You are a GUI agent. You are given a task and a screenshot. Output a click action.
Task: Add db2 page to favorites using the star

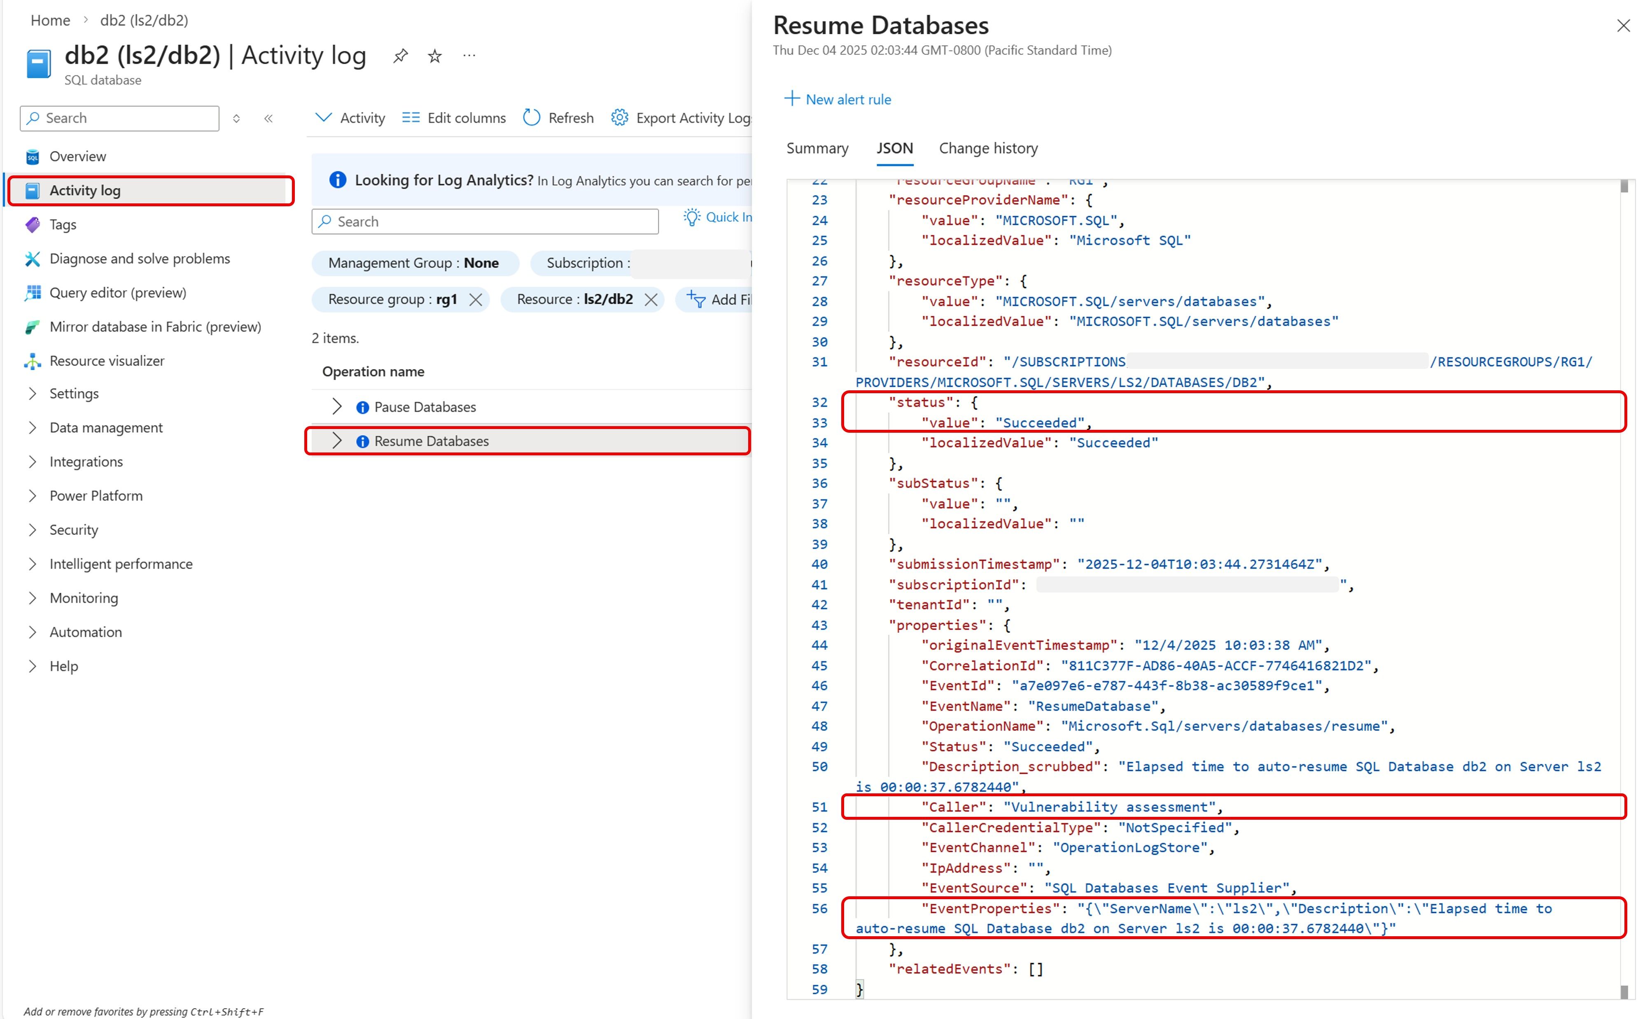coord(434,55)
